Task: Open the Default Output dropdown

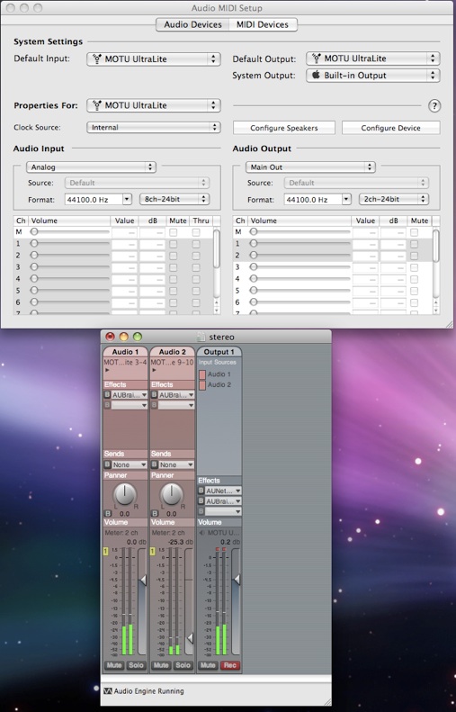Action: [373, 59]
